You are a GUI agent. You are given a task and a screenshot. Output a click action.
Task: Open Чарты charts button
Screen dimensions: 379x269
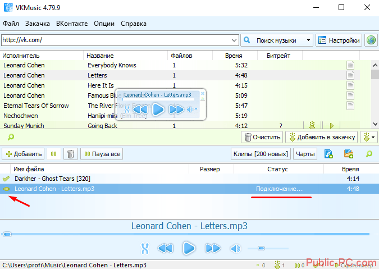305,154
